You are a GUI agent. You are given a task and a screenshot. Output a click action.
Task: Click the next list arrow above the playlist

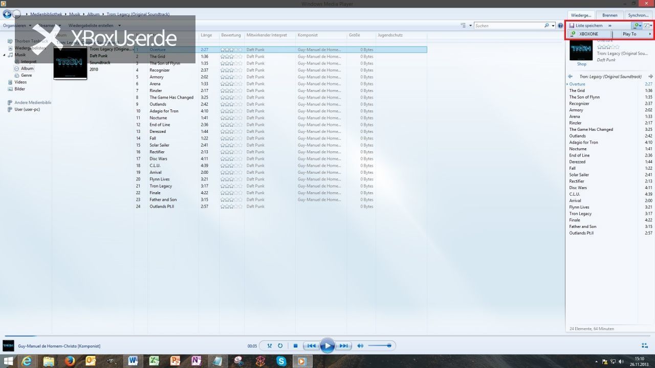click(650, 77)
